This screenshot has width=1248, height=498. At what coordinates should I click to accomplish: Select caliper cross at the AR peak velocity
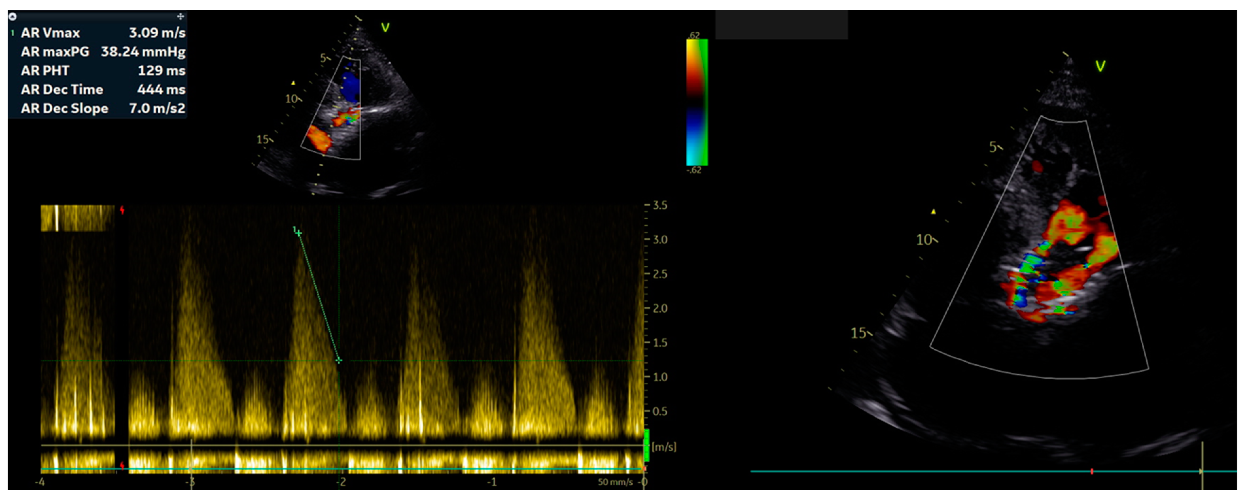point(298,233)
